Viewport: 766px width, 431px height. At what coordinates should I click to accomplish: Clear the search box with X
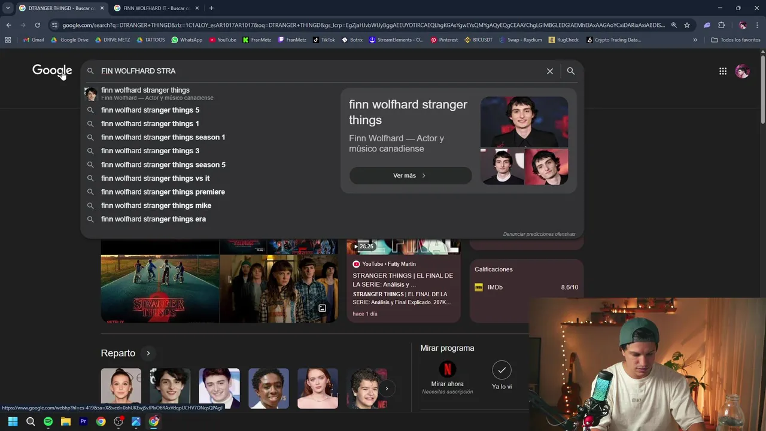click(550, 71)
